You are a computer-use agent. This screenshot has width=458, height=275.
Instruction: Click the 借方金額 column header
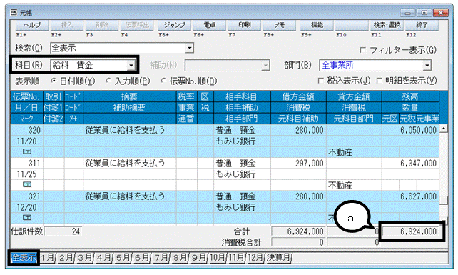(x=298, y=96)
